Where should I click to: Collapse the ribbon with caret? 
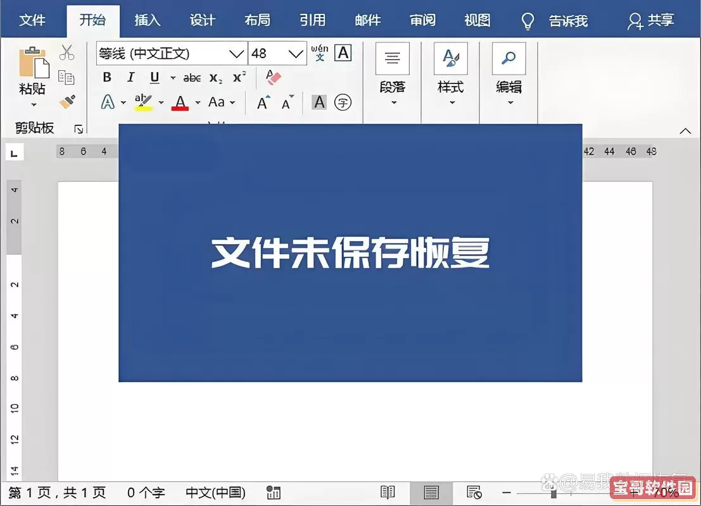tap(685, 131)
